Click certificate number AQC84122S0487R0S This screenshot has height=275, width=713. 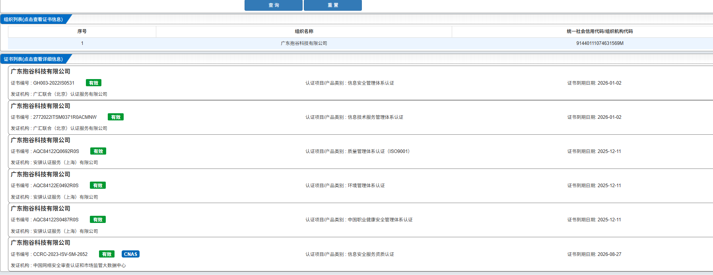coord(56,220)
